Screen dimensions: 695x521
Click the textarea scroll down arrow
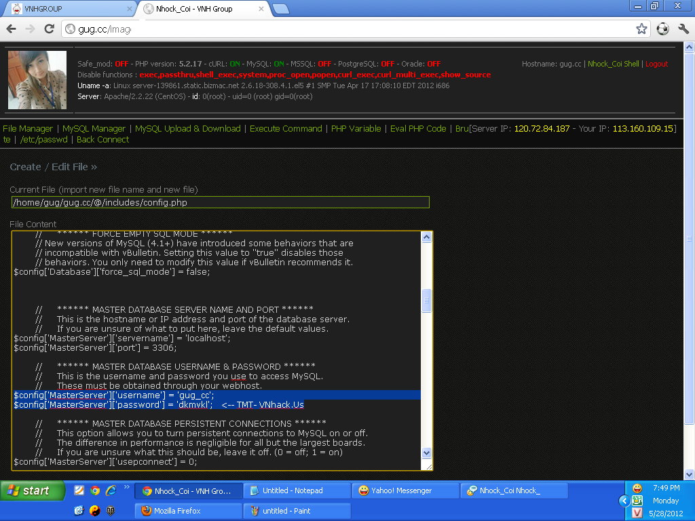[x=426, y=452]
